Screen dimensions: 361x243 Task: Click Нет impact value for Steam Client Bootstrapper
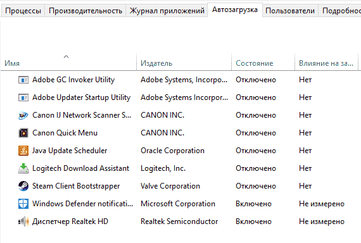pyautogui.click(x=305, y=186)
